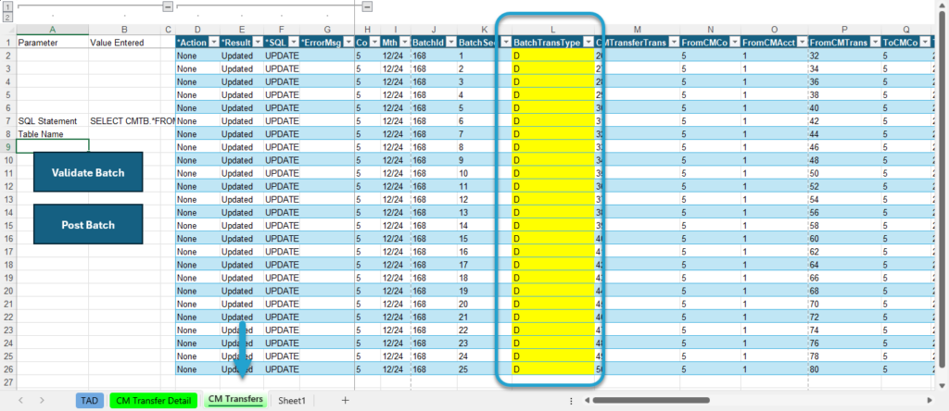
Task: Click outline level 1 button
Action: pyautogui.click(x=7, y=6)
